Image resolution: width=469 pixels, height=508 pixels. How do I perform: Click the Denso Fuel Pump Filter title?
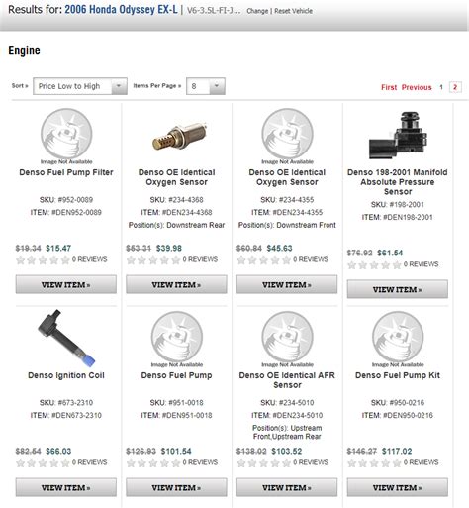pyautogui.click(x=66, y=172)
